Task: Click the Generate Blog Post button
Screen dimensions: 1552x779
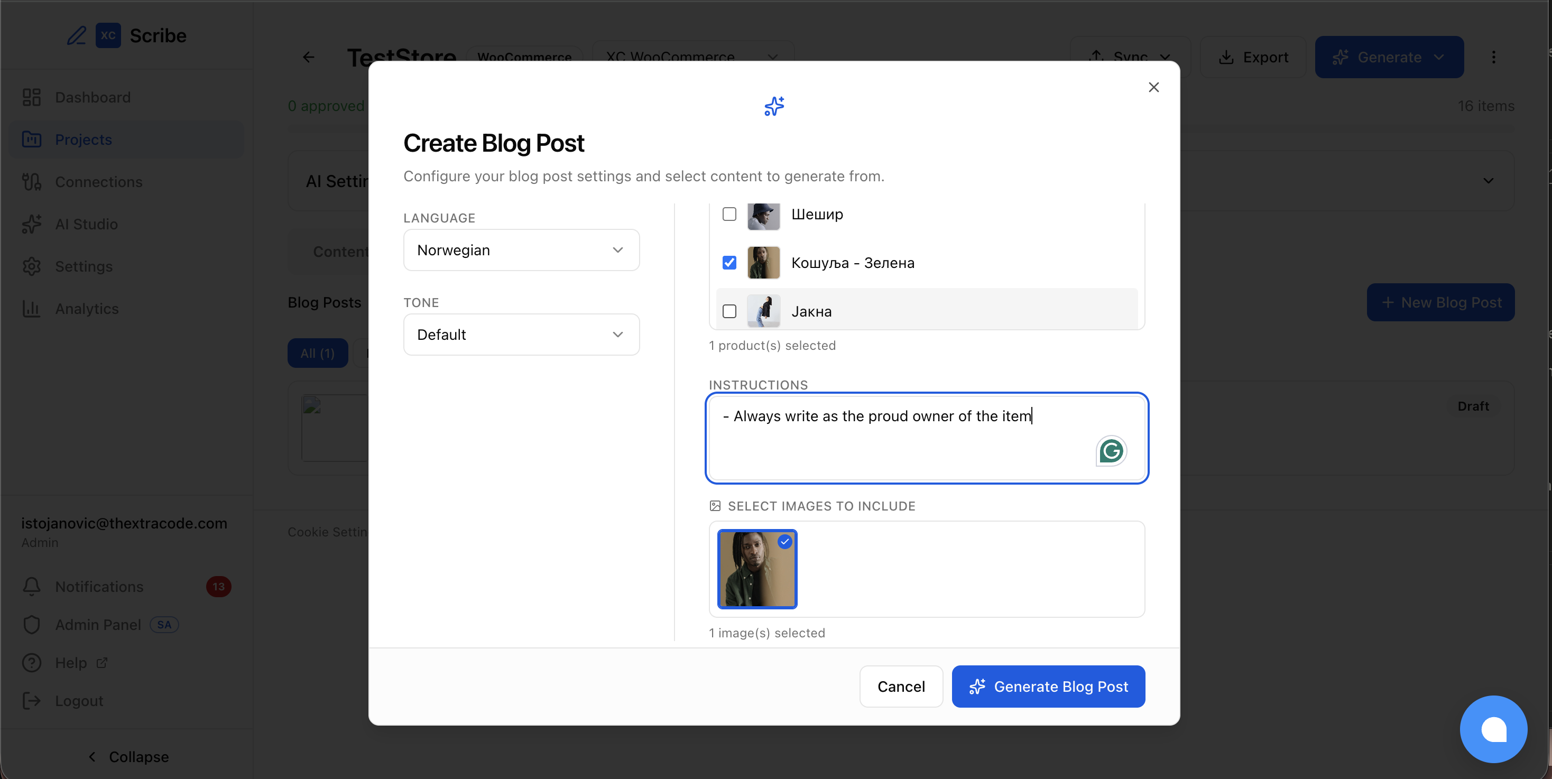Action: point(1048,686)
